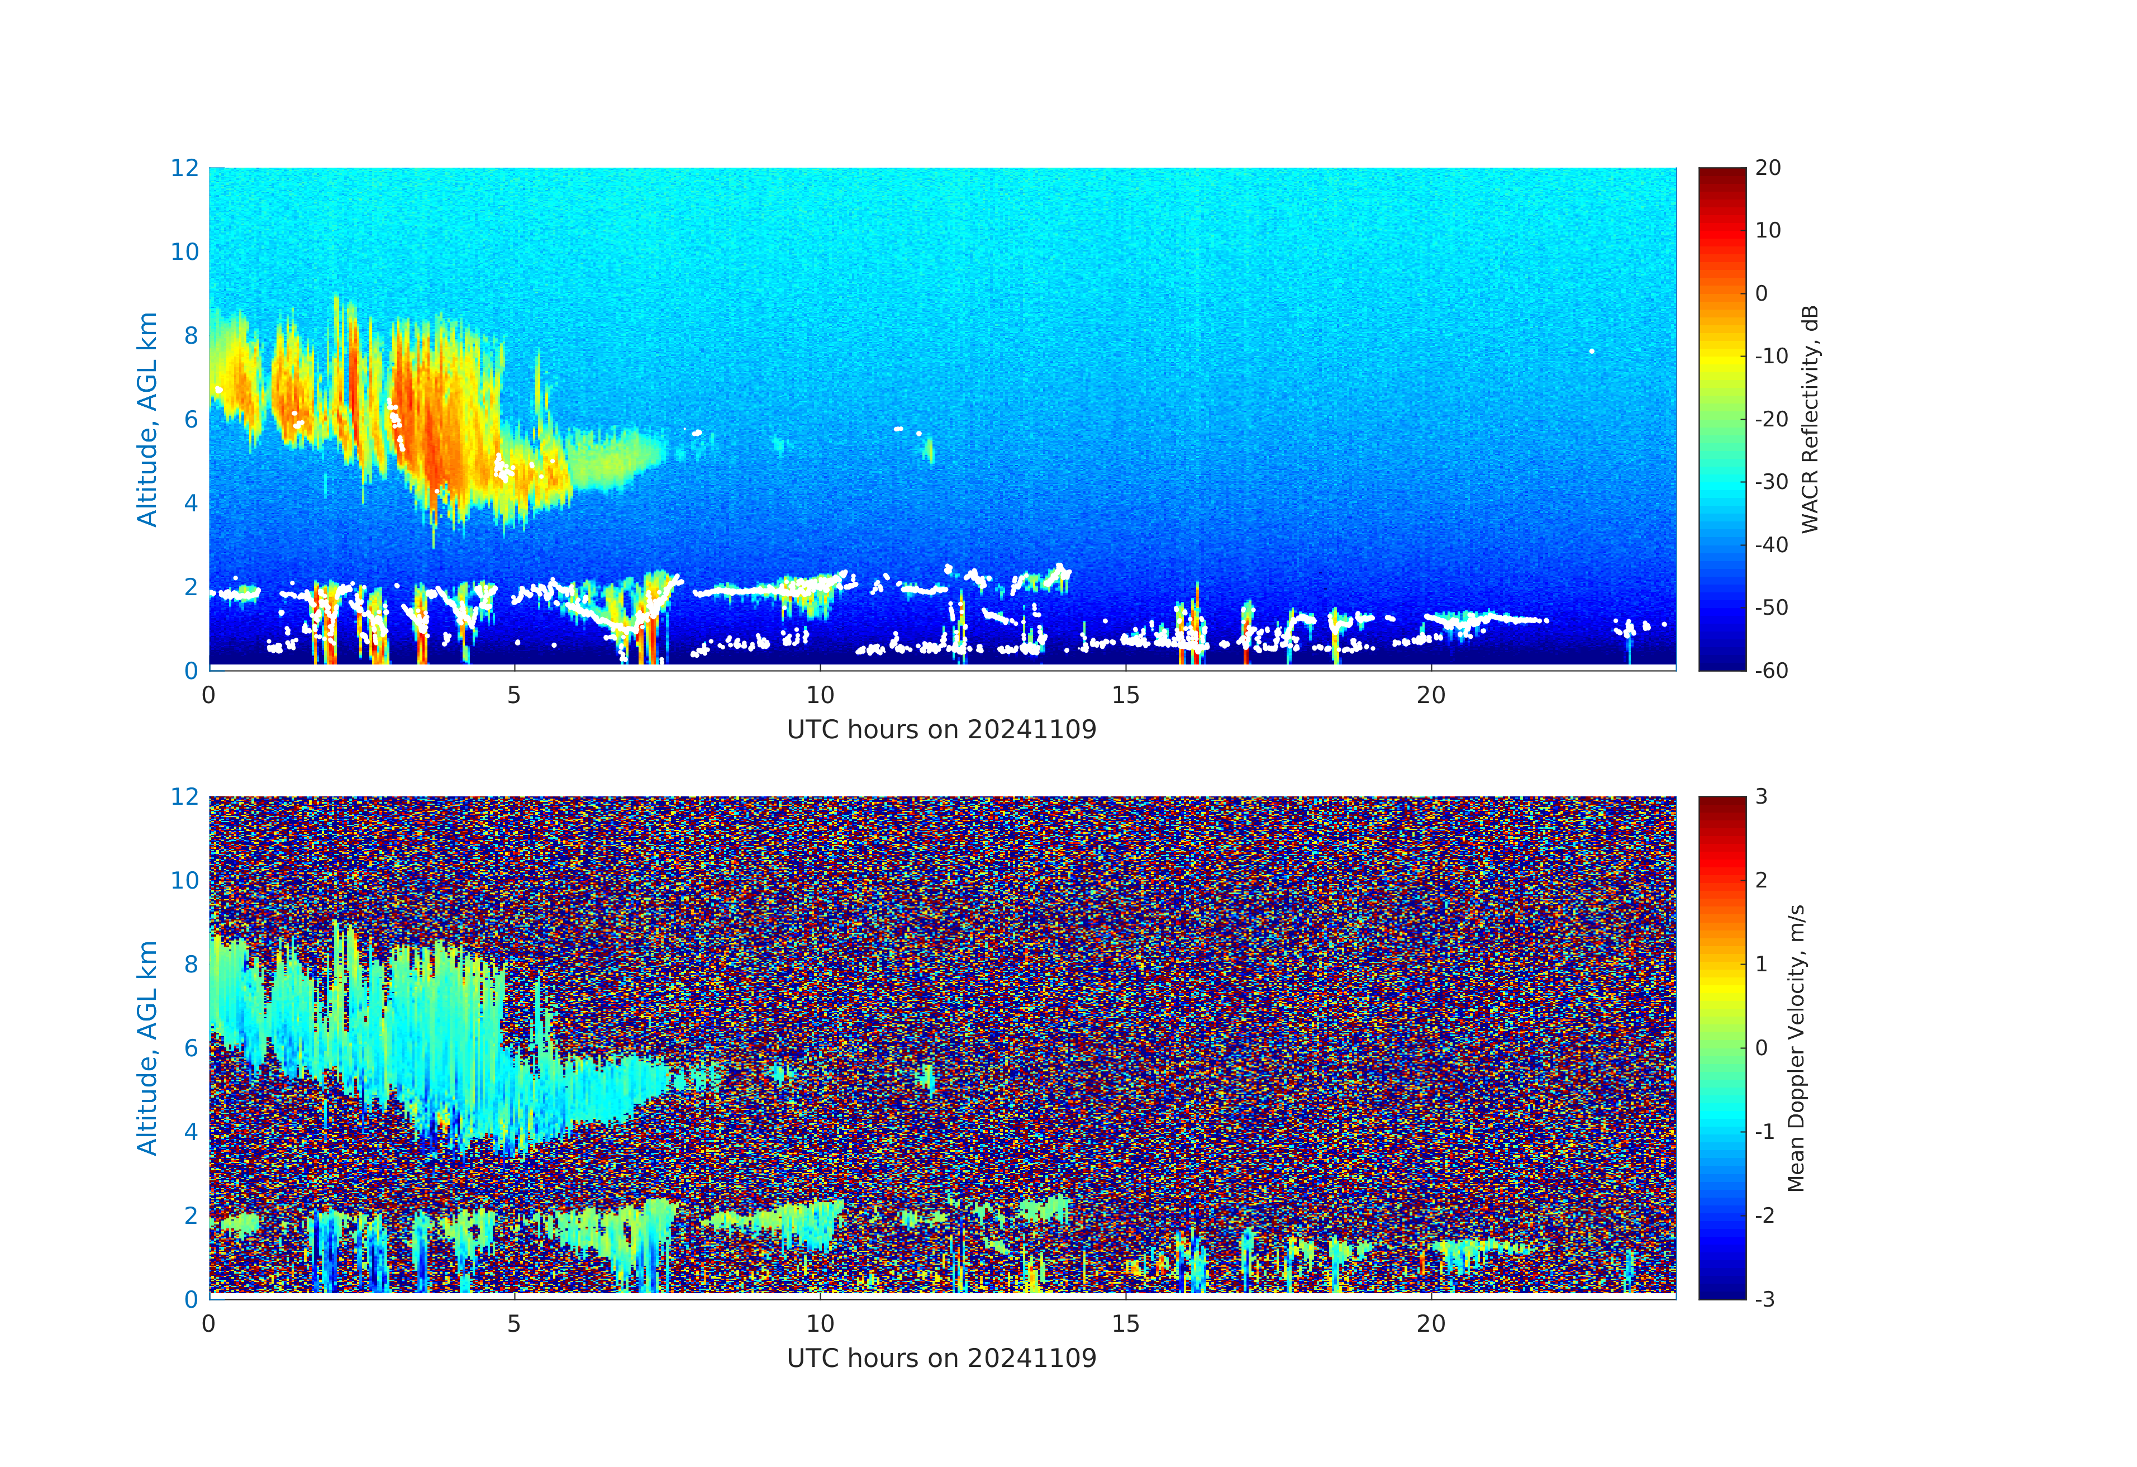Click the 20 tick on the reflectivity colorbar

(x=1767, y=168)
